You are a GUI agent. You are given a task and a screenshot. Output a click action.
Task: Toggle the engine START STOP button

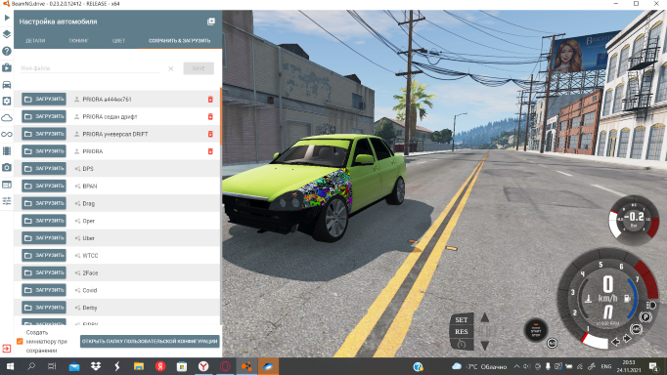click(x=536, y=330)
